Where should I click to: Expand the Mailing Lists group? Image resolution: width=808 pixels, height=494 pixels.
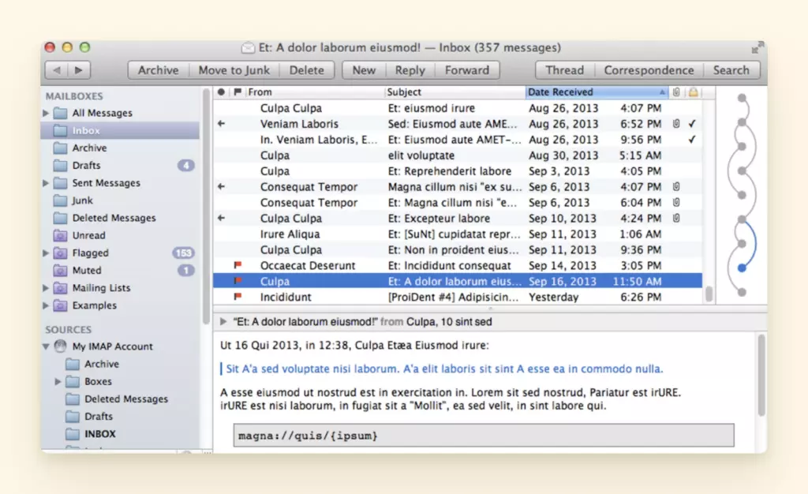pyautogui.click(x=46, y=288)
